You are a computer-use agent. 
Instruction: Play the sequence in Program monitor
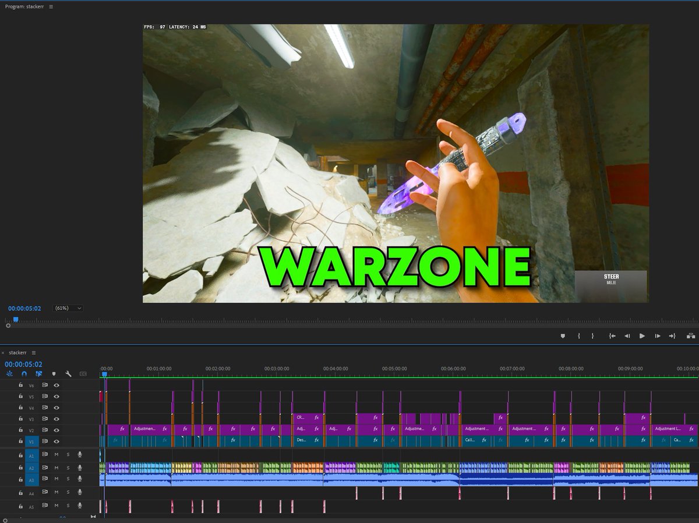click(x=642, y=336)
